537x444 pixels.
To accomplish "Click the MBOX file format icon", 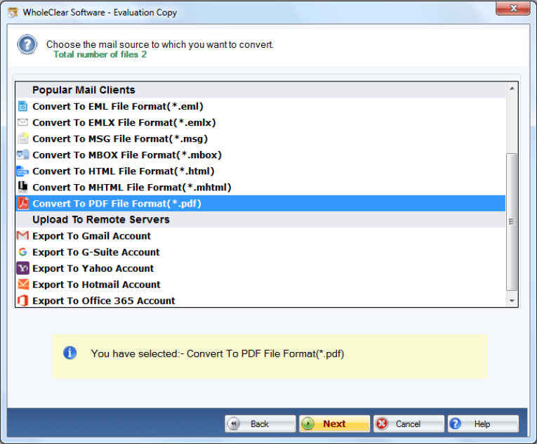I will (23, 155).
